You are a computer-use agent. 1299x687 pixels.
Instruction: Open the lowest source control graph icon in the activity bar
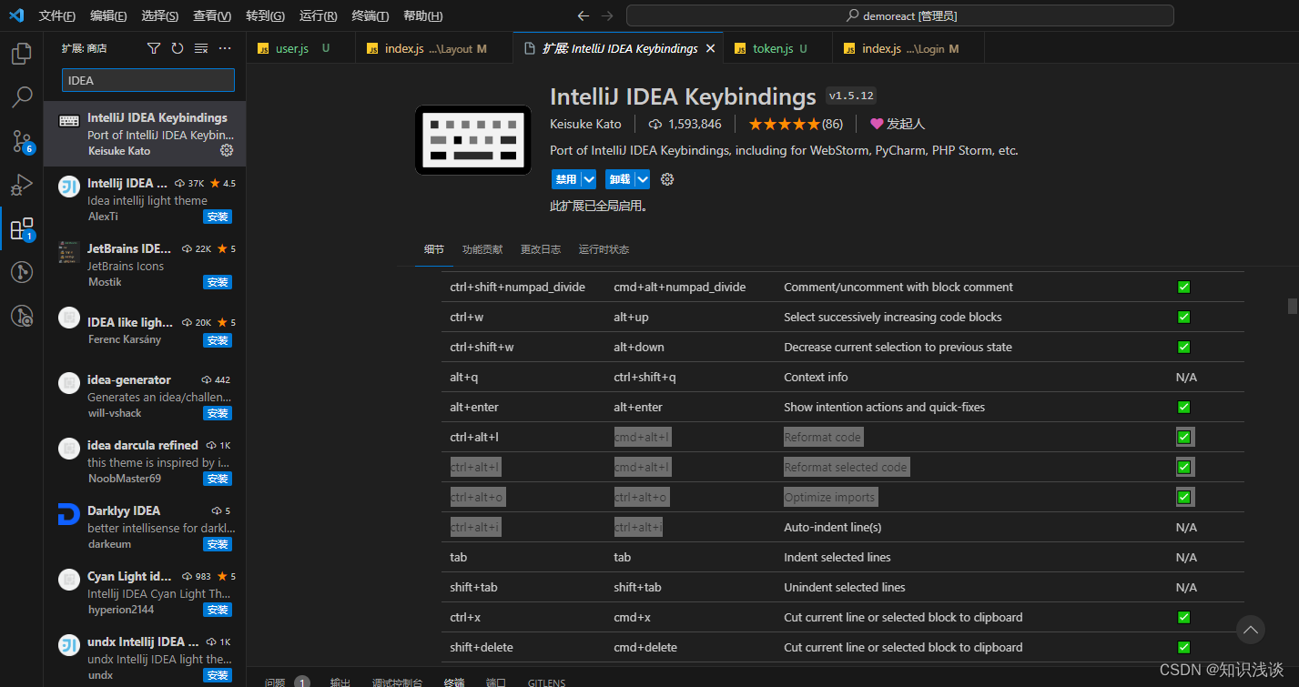(22, 316)
